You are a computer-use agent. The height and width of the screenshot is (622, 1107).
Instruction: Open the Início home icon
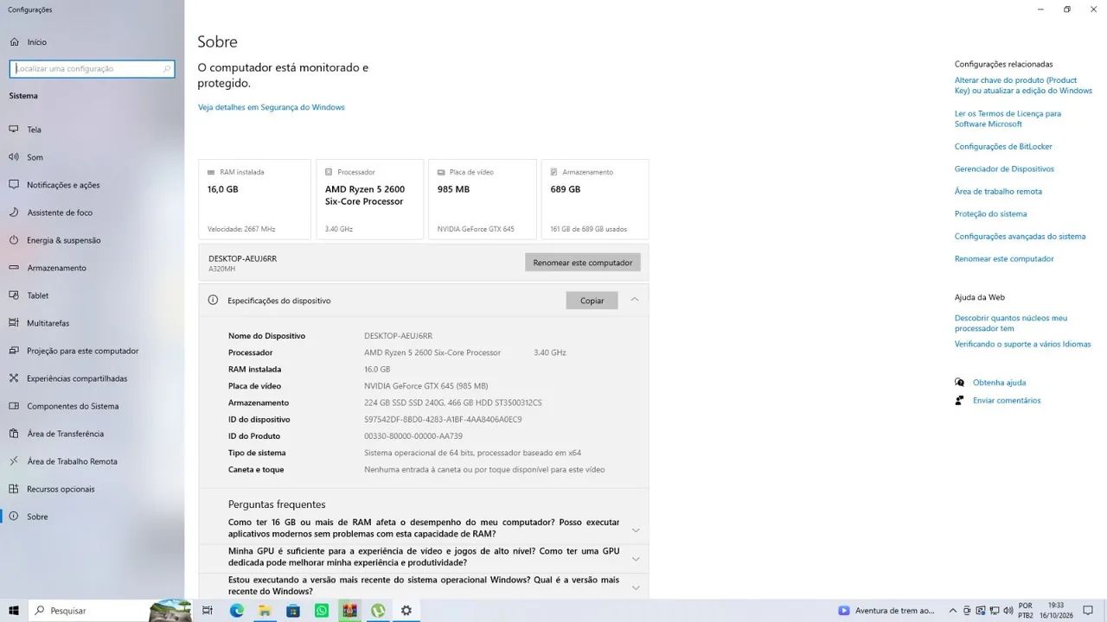pyautogui.click(x=14, y=41)
